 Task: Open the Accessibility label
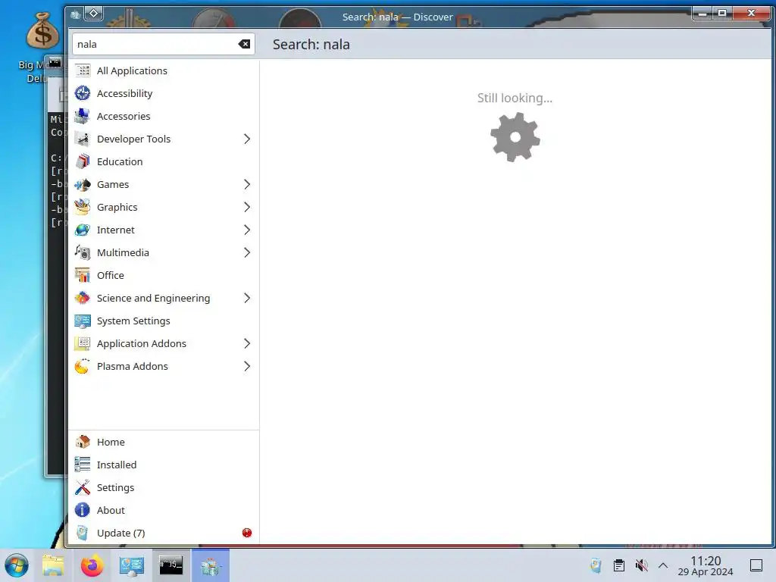pos(125,93)
